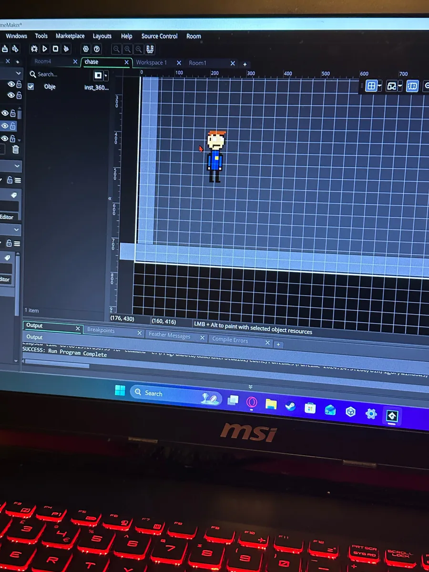The image size is (429, 572).
Task: Open Opera GX from the taskbar
Action: [252, 403]
